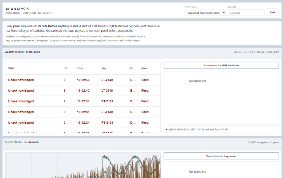Screen dimensions: 284x178
Task: Click the Not asked yet text in the alarm flood panel
Action: 197,81
